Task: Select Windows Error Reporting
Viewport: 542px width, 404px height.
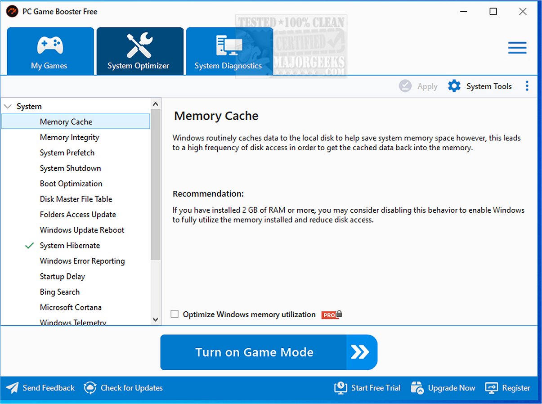Action: pos(82,261)
